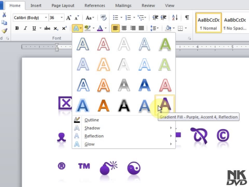Image resolution: width=249 pixels, height=187 pixels.
Task: Open the bullets library dropdown arrow
Action: pos(121,17)
